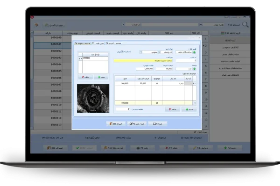Switch to the price setting F5 tab
The image size is (280, 186).
click(x=98, y=43)
